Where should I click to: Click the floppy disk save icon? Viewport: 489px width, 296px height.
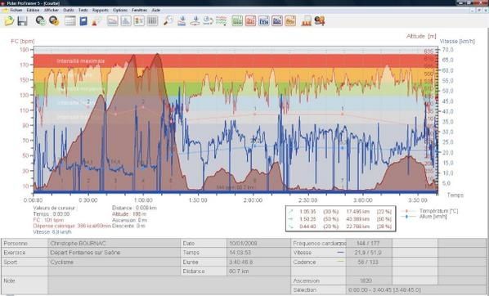[x=22, y=21]
